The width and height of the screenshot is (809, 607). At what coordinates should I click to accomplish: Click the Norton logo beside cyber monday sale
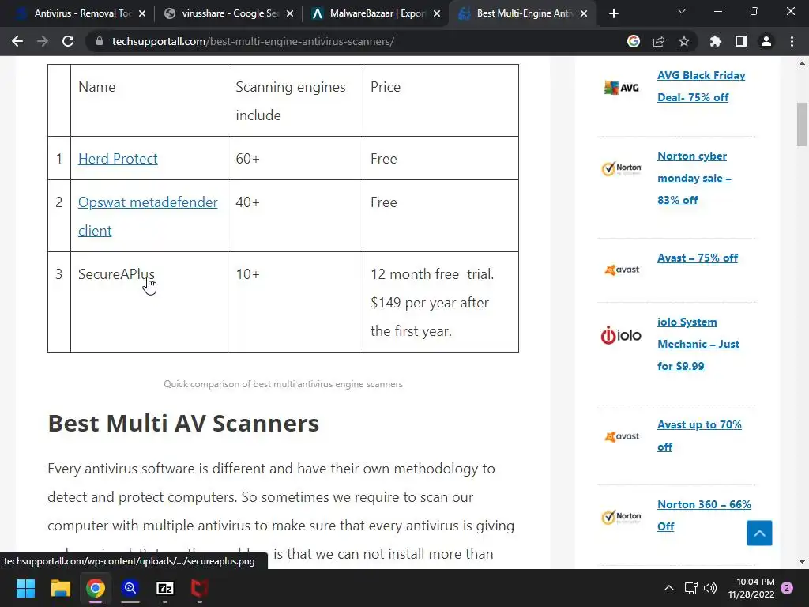coord(621,168)
